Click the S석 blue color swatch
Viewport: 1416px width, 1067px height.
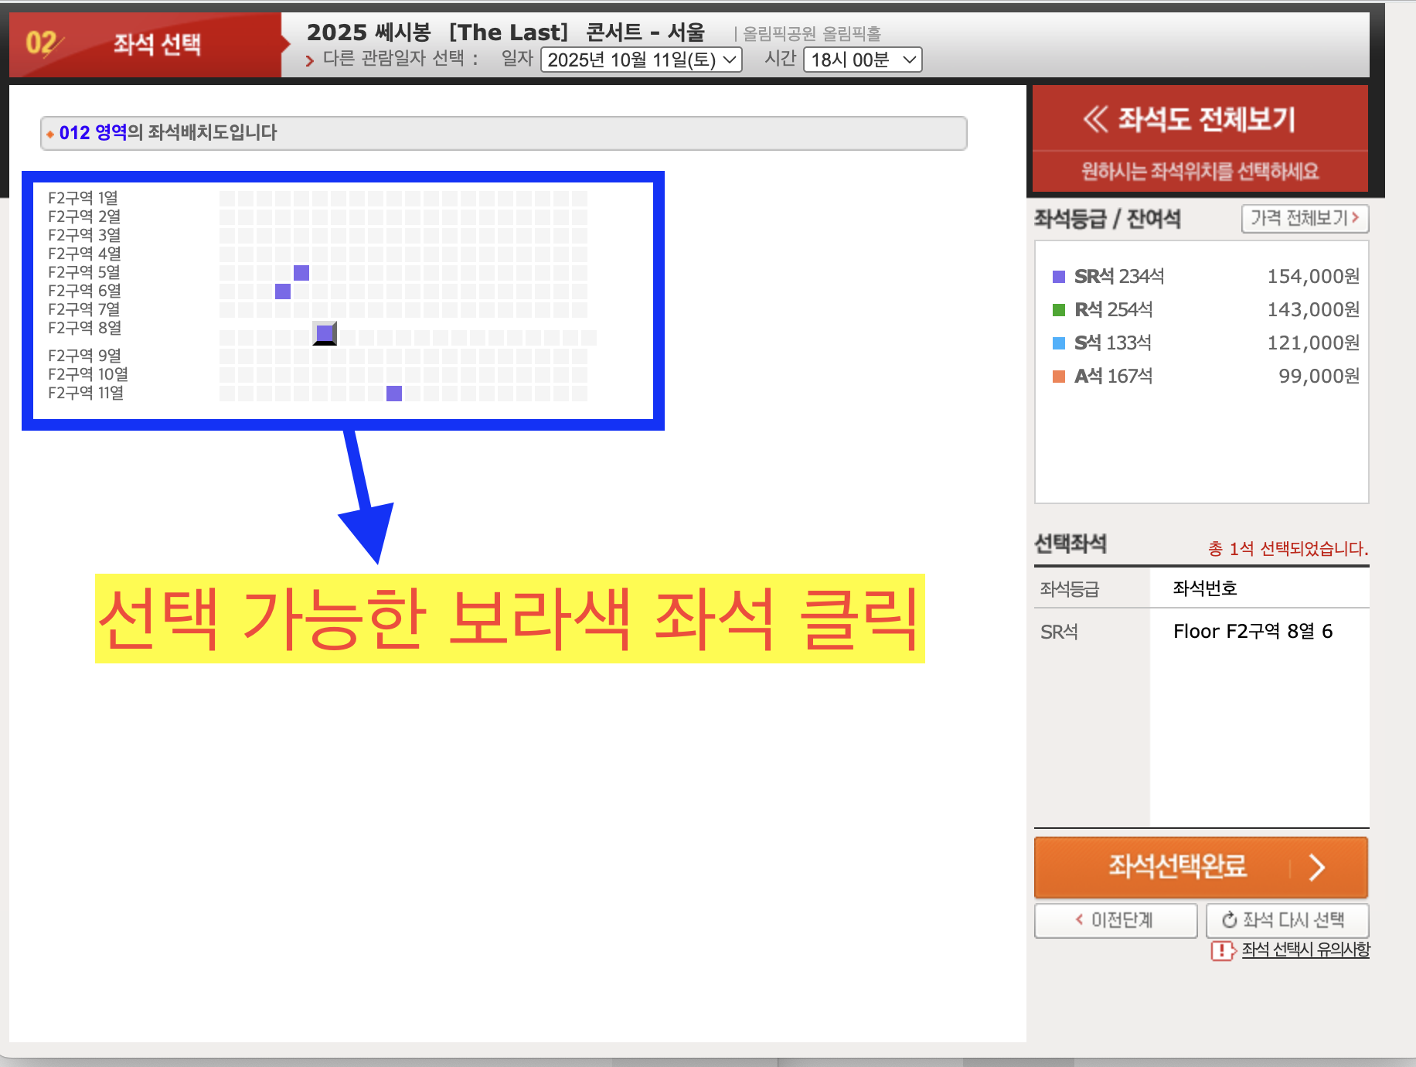(x=1059, y=343)
